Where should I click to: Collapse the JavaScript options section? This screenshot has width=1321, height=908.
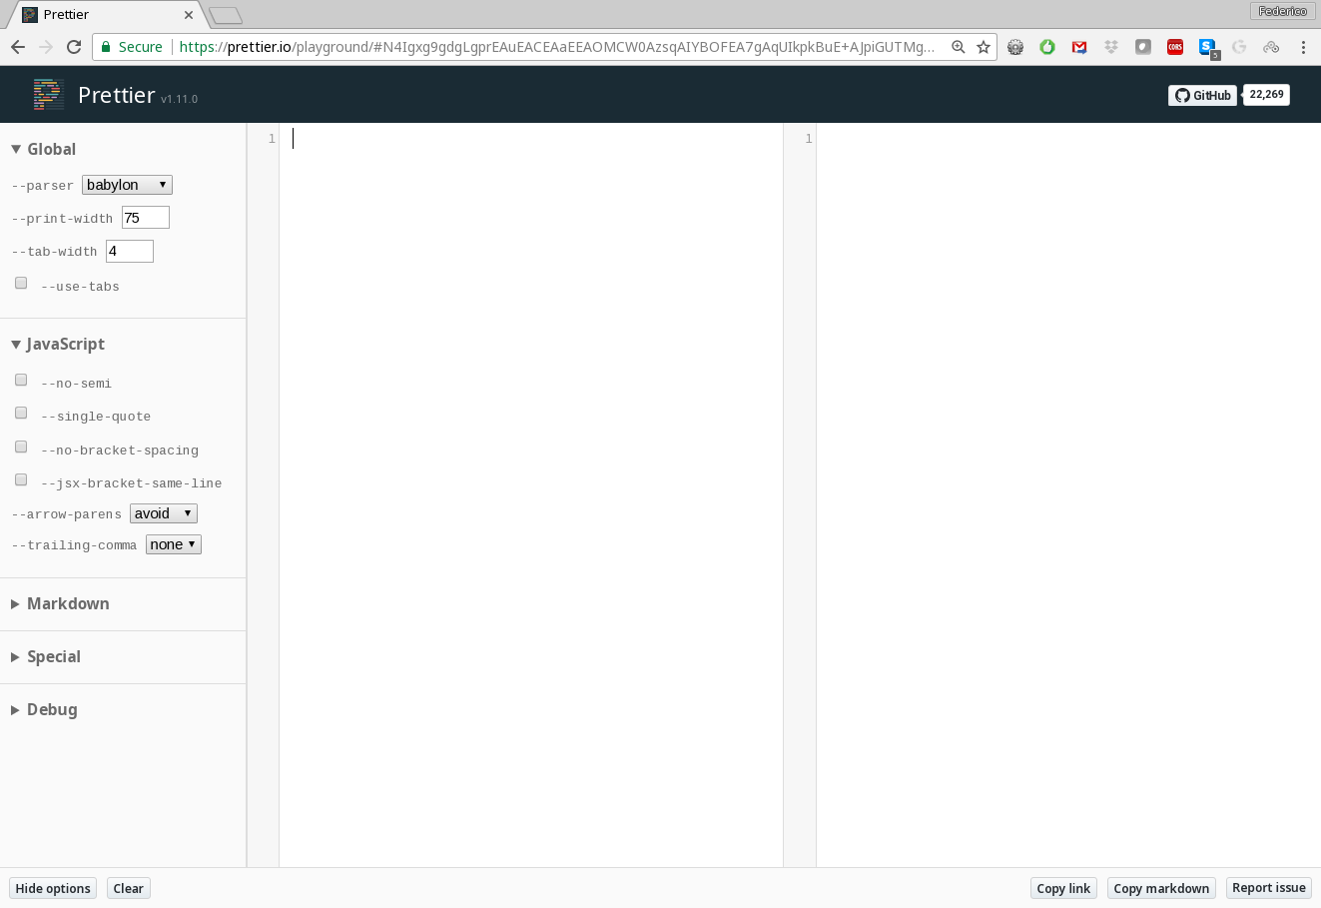57,344
